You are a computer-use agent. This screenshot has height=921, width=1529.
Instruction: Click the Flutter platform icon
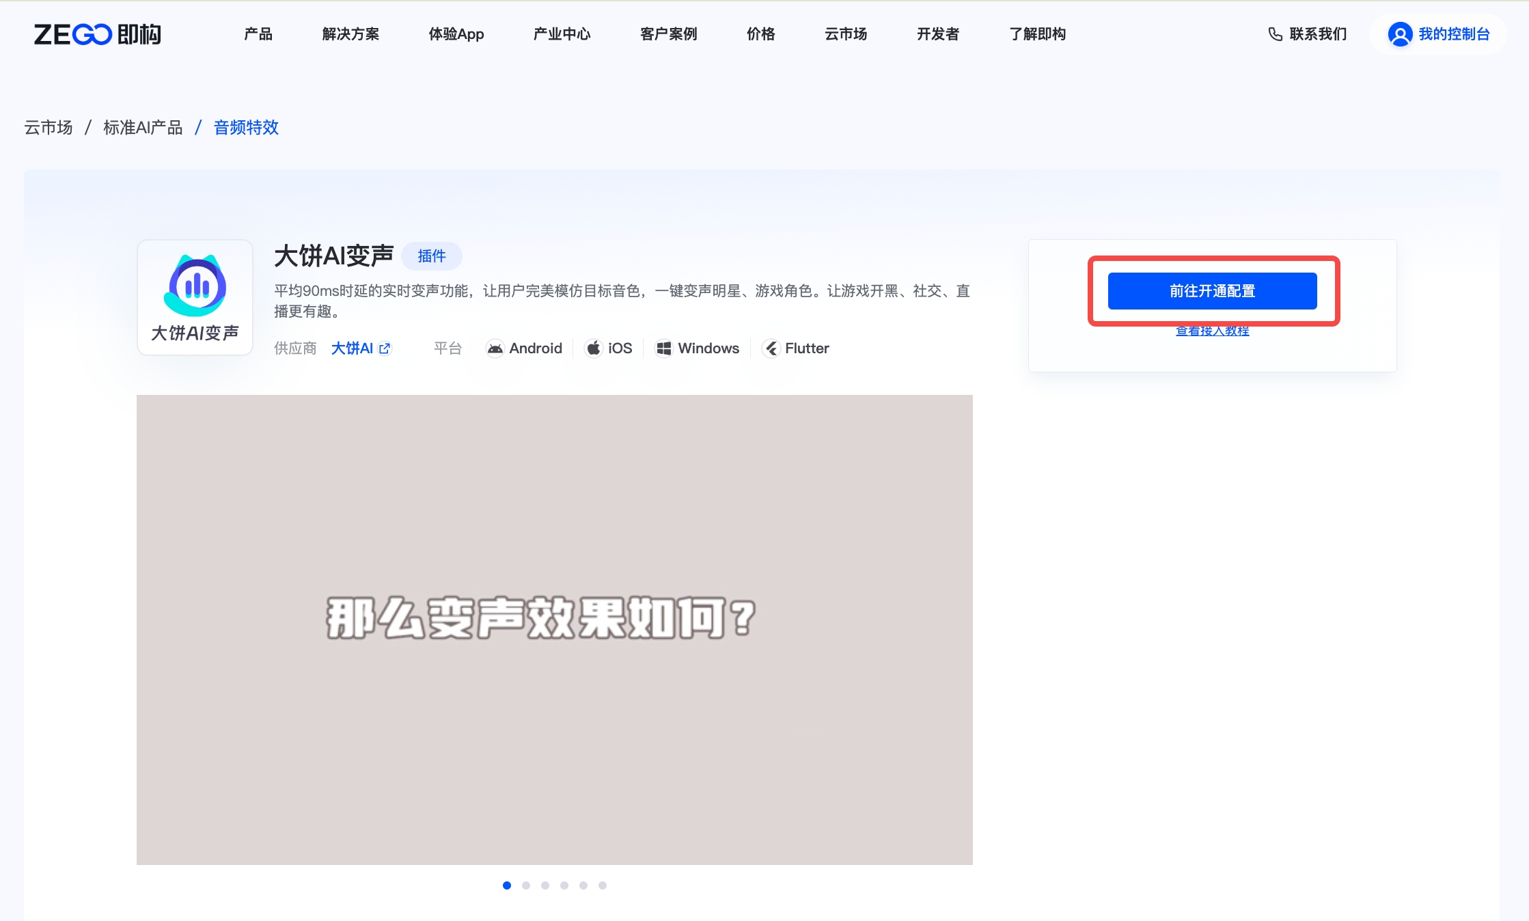coord(771,348)
